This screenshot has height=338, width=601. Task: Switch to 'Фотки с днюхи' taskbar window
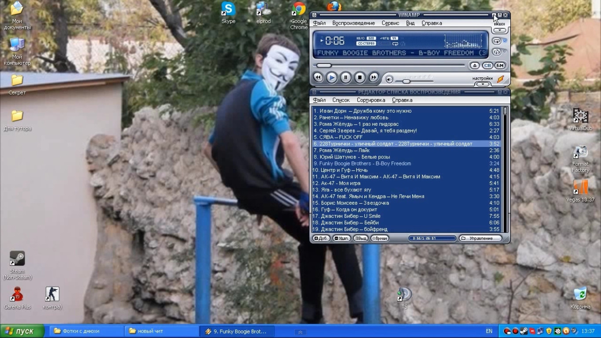86,331
